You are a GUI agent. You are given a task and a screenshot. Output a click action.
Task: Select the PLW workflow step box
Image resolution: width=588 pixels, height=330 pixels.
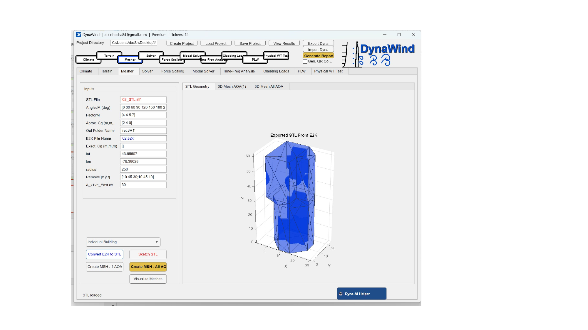pyautogui.click(x=255, y=60)
